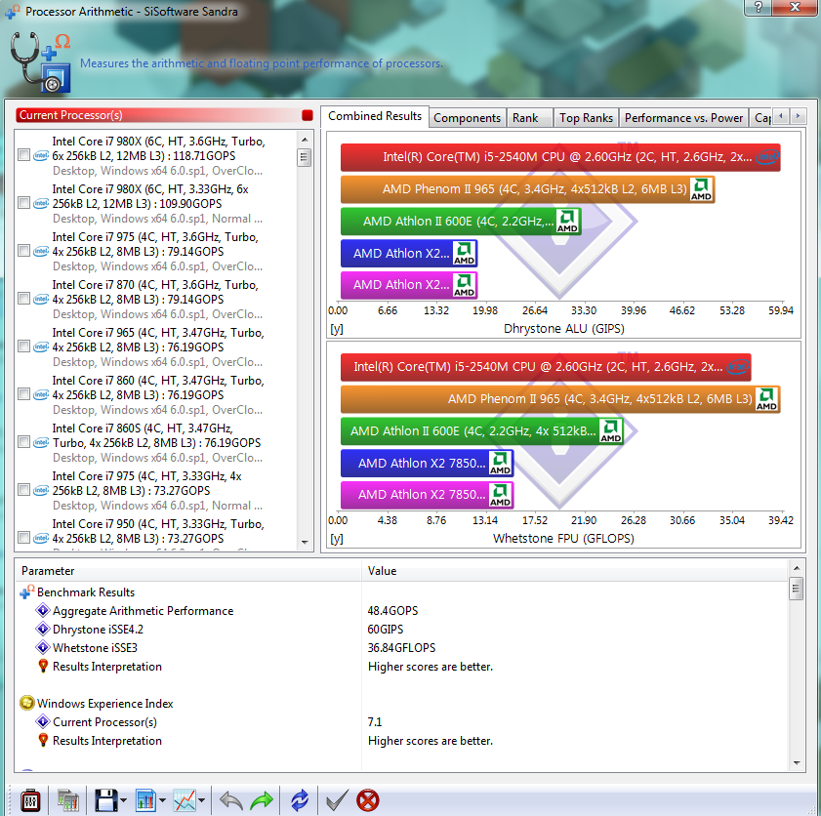821x816 pixels.
Task: Click the help question mark button
Action: pyautogui.click(x=758, y=8)
